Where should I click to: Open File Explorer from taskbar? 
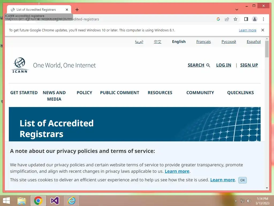tap(21, 201)
